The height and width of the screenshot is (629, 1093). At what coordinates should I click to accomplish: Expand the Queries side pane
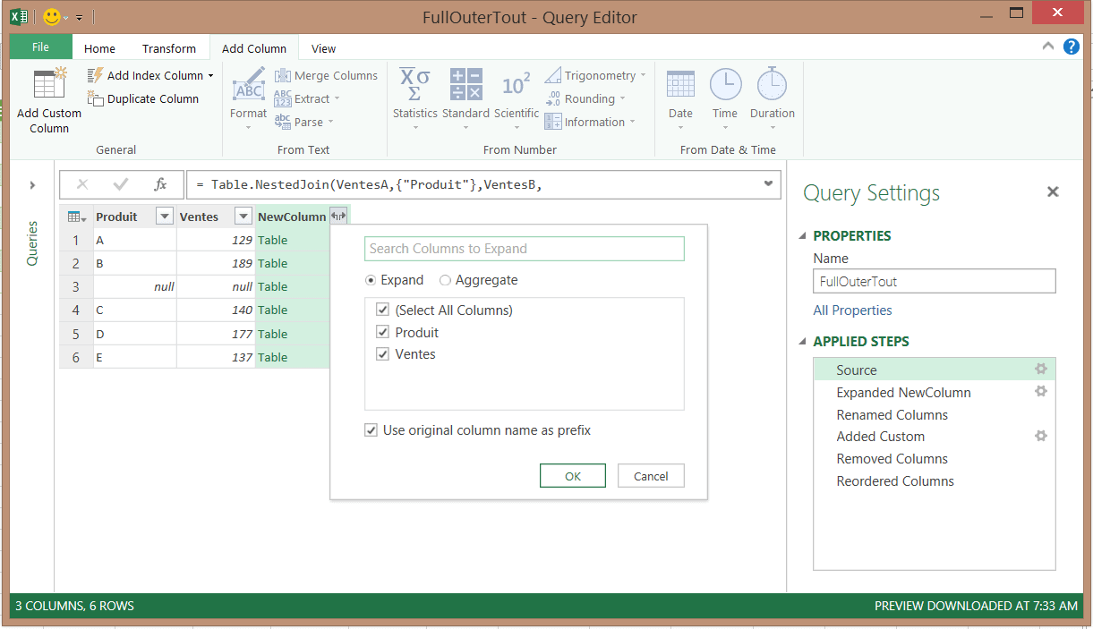click(32, 185)
